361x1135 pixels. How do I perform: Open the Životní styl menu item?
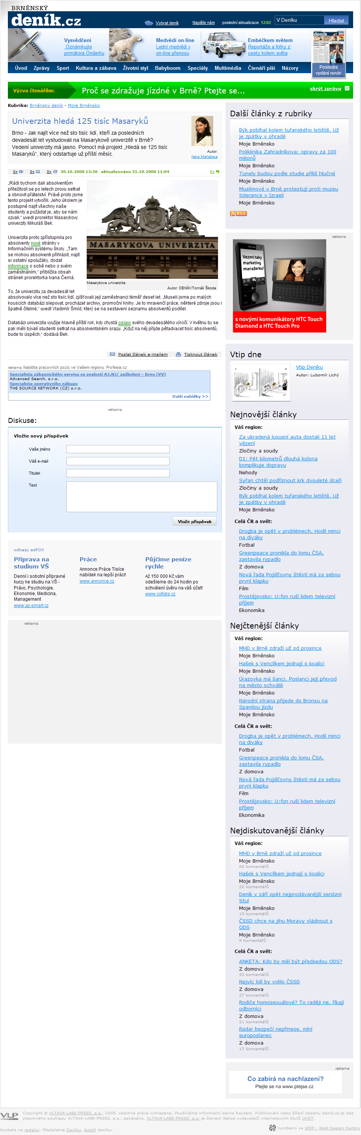tap(135, 68)
